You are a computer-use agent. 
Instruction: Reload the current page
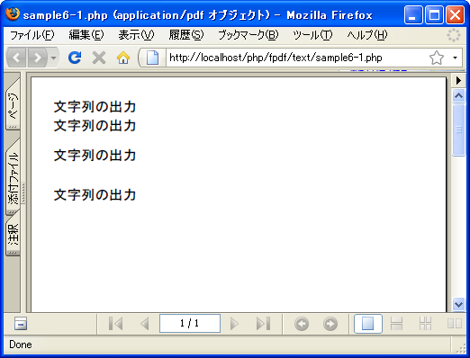point(75,58)
